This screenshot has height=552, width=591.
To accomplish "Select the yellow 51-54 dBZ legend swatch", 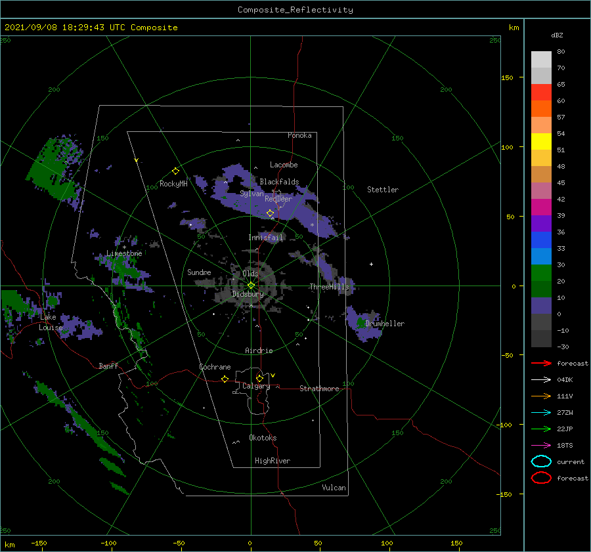I will 541,142.
